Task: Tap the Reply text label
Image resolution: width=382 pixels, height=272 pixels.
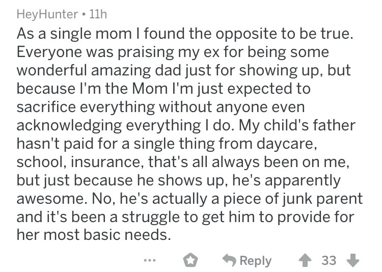Action: [255, 261]
